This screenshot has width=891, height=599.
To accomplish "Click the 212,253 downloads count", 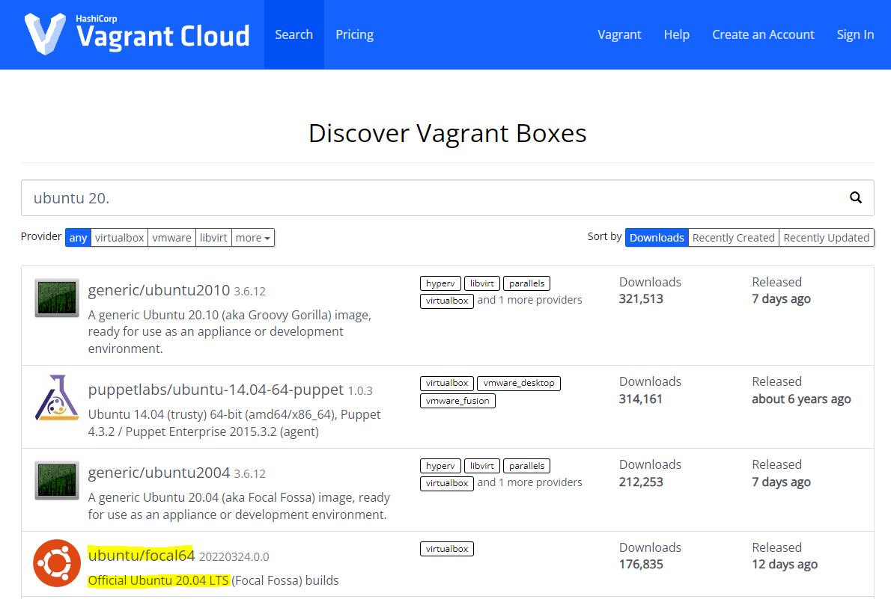I will (x=641, y=482).
